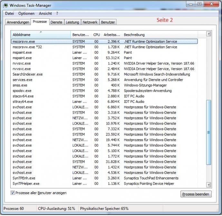Open the Optionen menu
The height and width of the screenshot is (216, 222).
pyautogui.click(x=26, y=14)
